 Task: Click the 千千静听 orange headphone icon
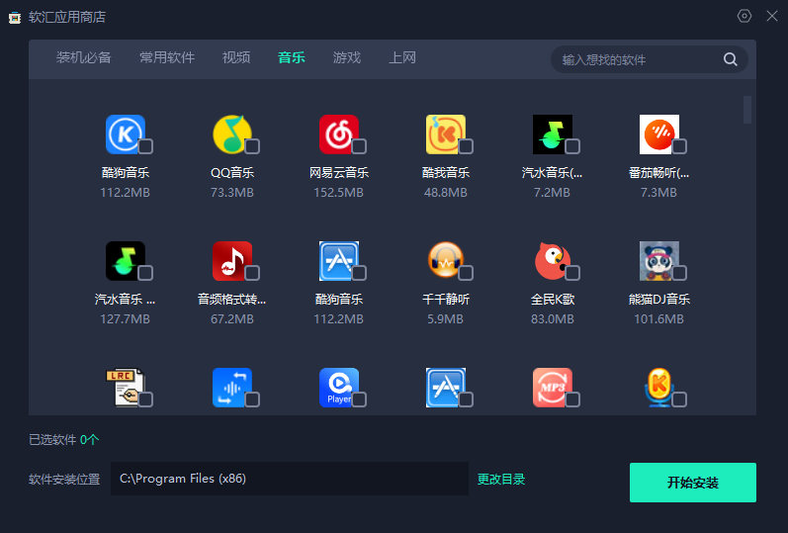(445, 261)
